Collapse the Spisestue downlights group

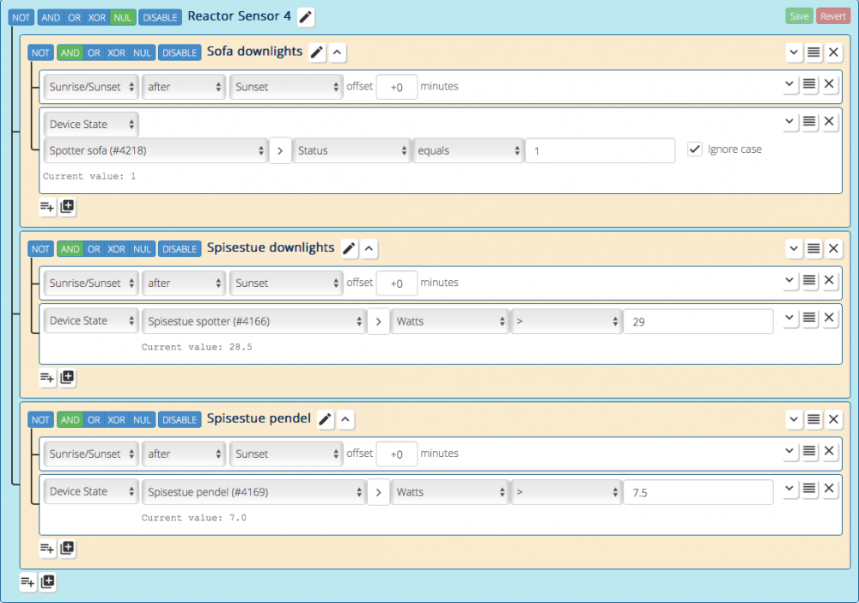pyautogui.click(x=369, y=249)
